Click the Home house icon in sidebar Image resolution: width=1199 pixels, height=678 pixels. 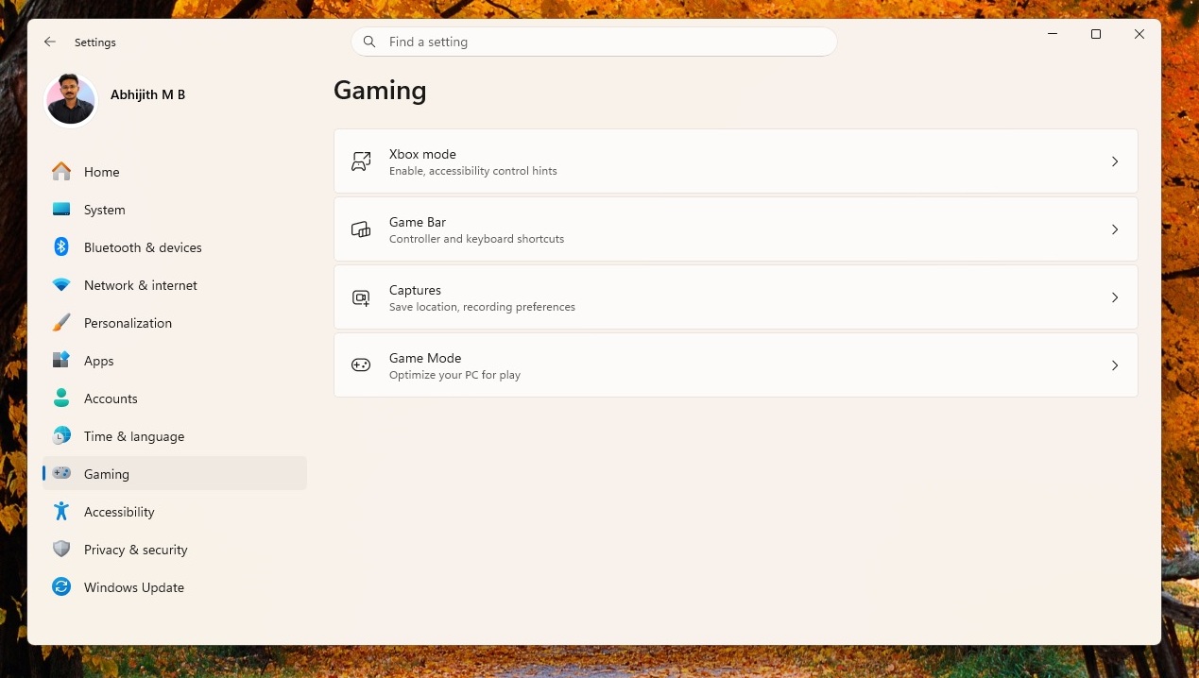61,172
